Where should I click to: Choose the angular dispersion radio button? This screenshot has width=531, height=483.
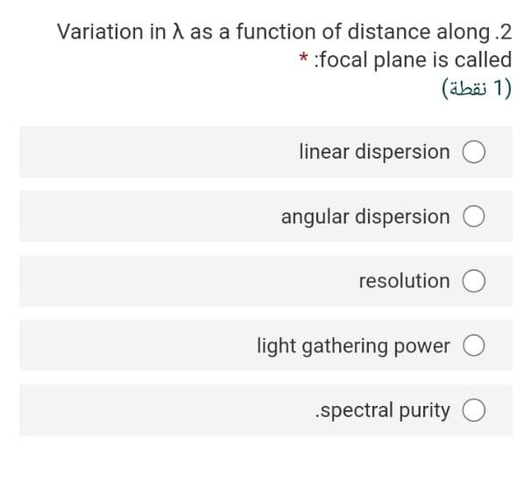click(x=474, y=217)
